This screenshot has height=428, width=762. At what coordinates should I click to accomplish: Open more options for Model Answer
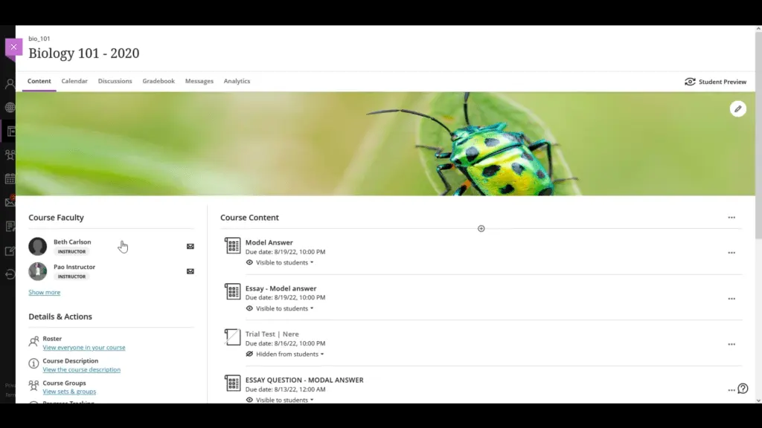731,253
